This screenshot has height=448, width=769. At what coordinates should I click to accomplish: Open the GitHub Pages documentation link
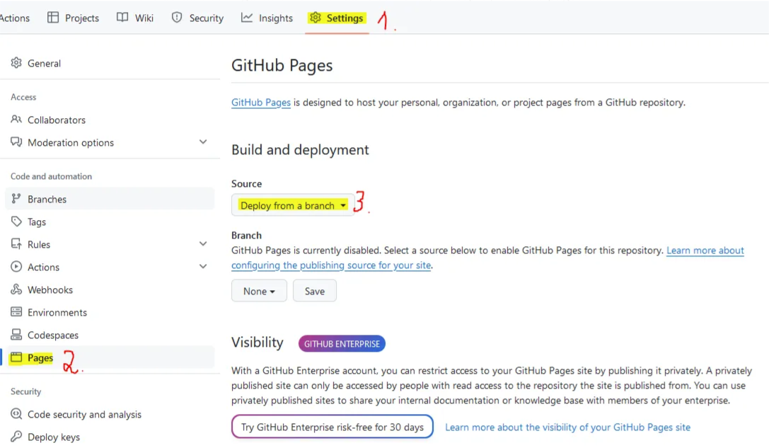pyautogui.click(x=261, y=103)
